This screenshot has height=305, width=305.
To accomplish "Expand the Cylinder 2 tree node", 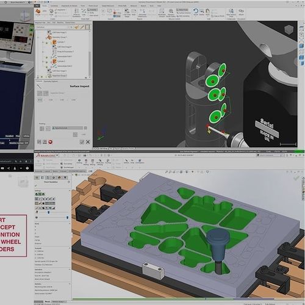I will click(43, 62).
